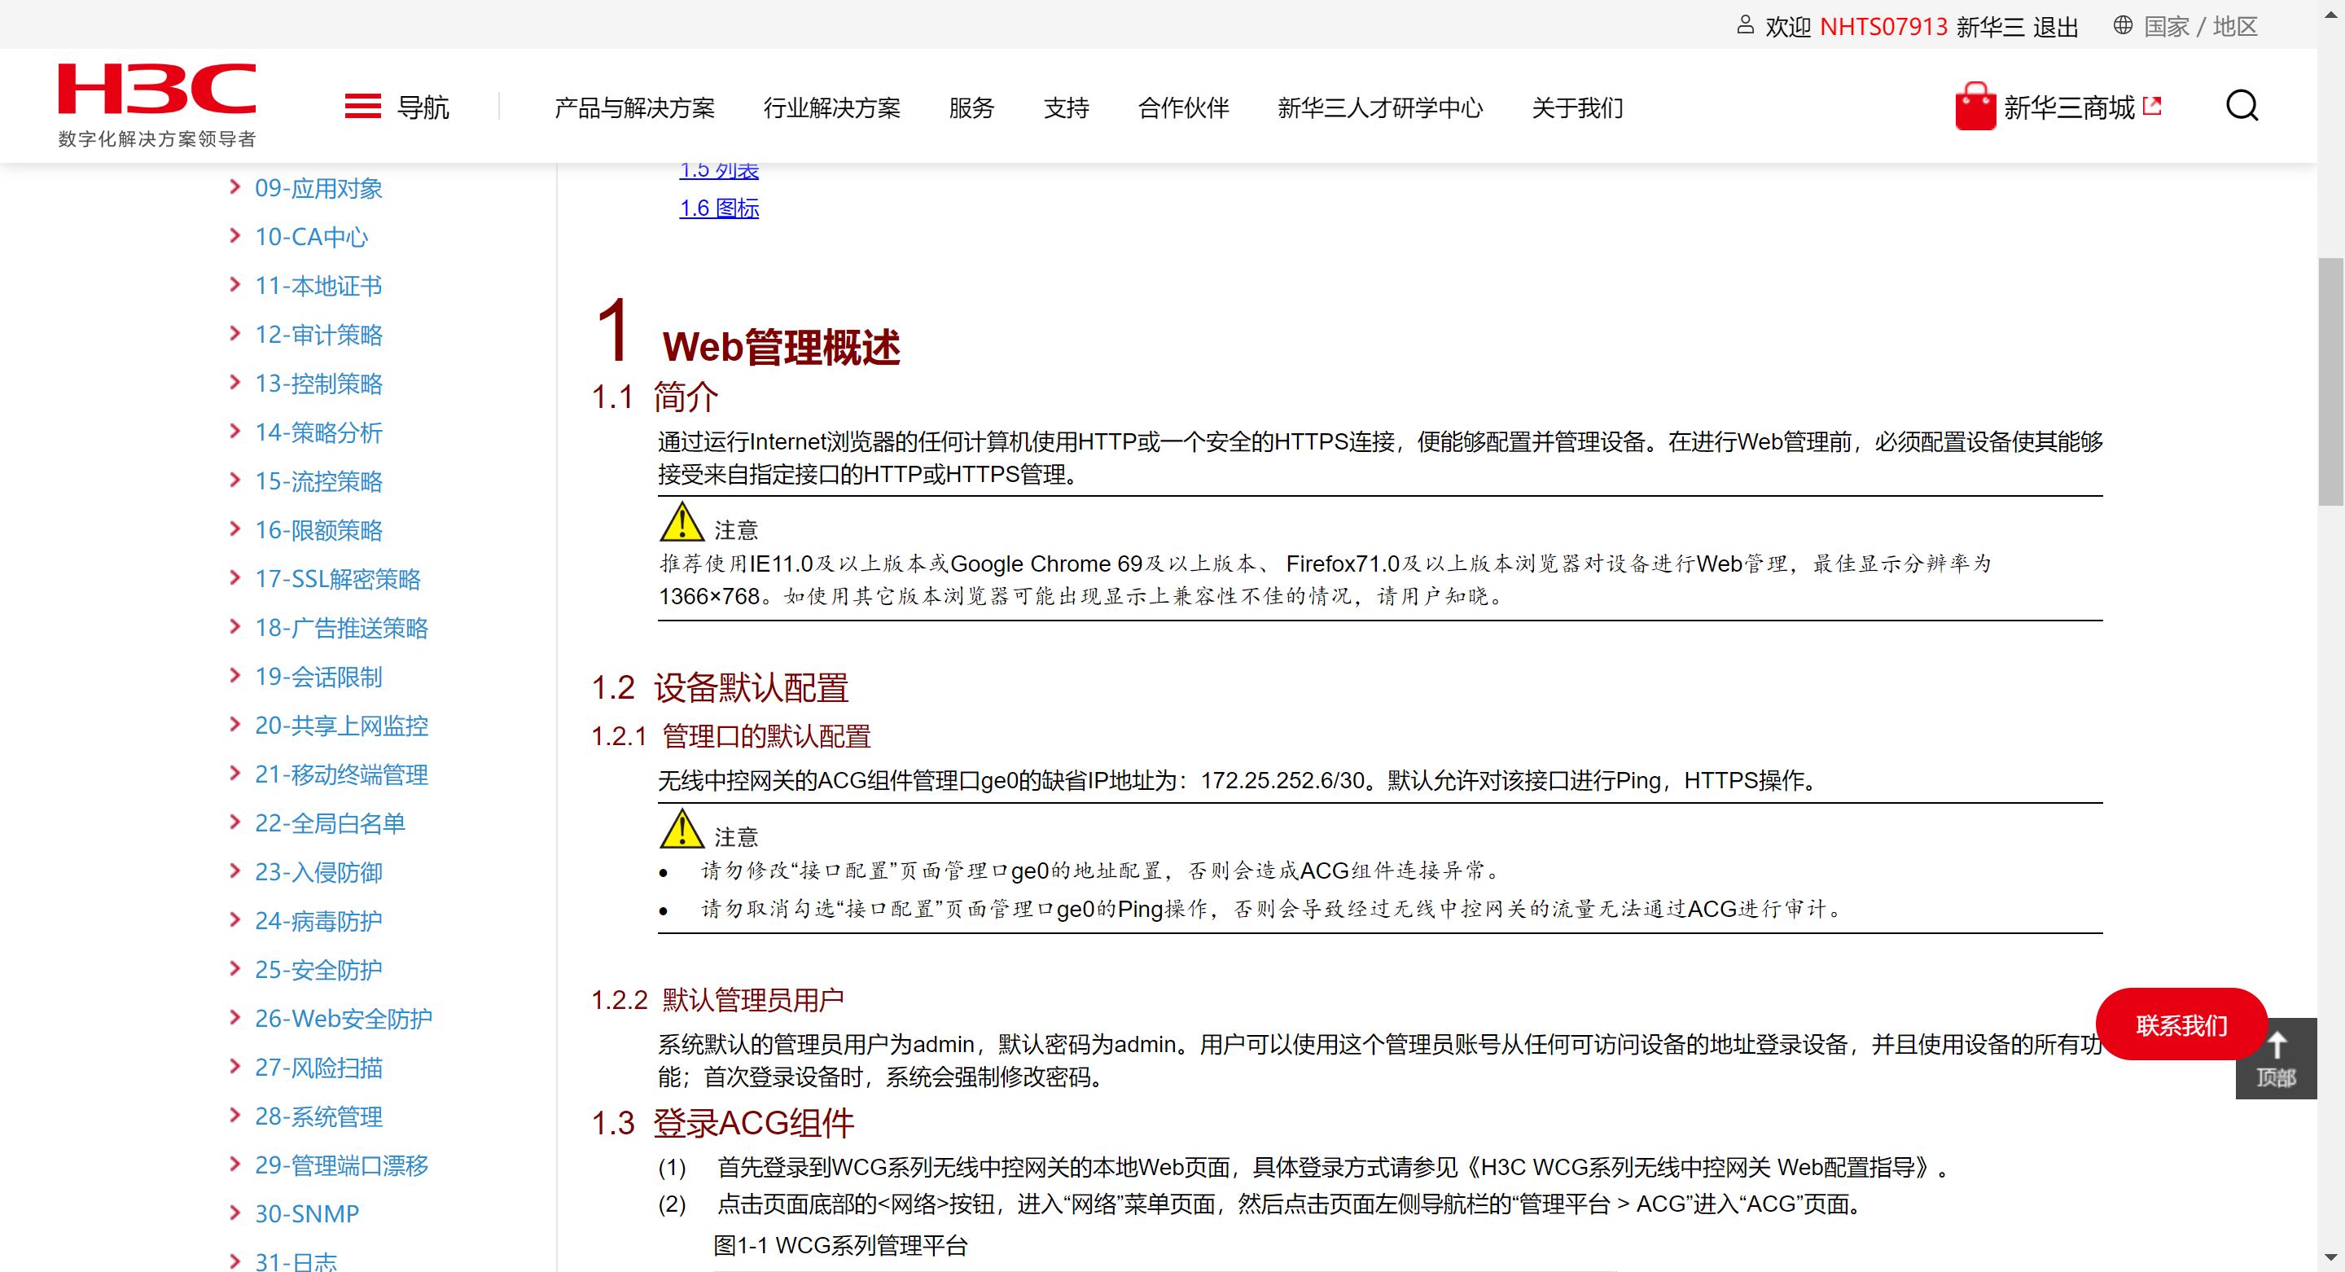Screen dimensions: 2345x1272
Task: Click external link icon beside 新华三商城
Action: [2152, 106]
